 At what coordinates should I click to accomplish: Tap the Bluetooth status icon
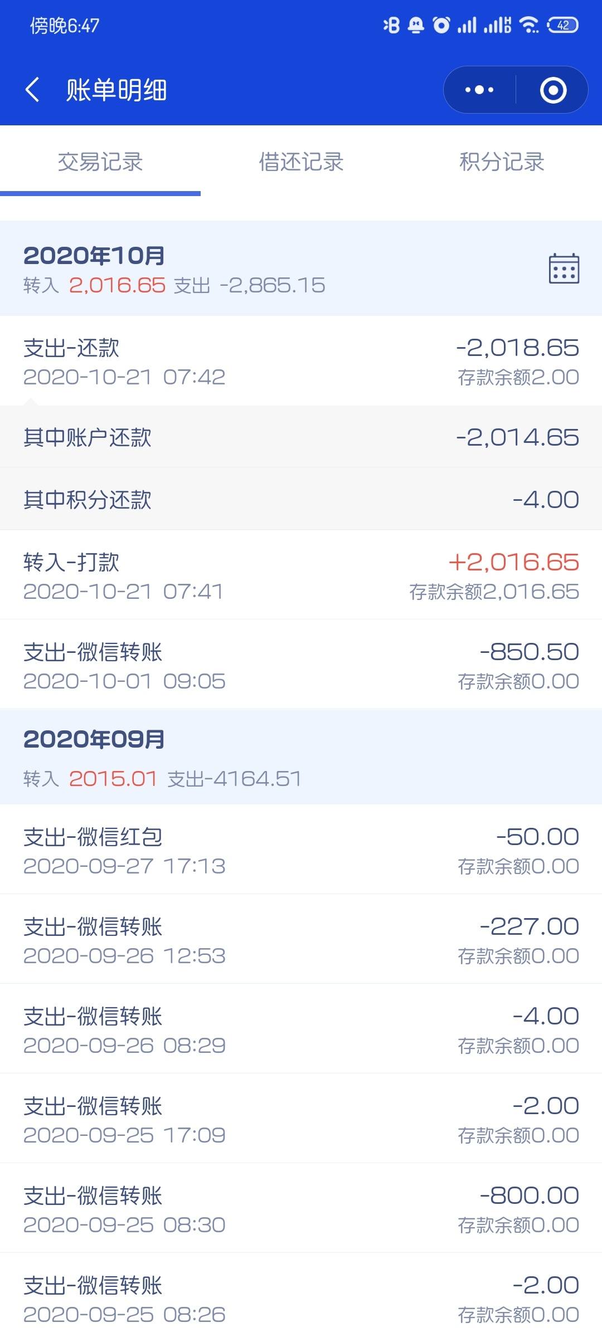391,25
